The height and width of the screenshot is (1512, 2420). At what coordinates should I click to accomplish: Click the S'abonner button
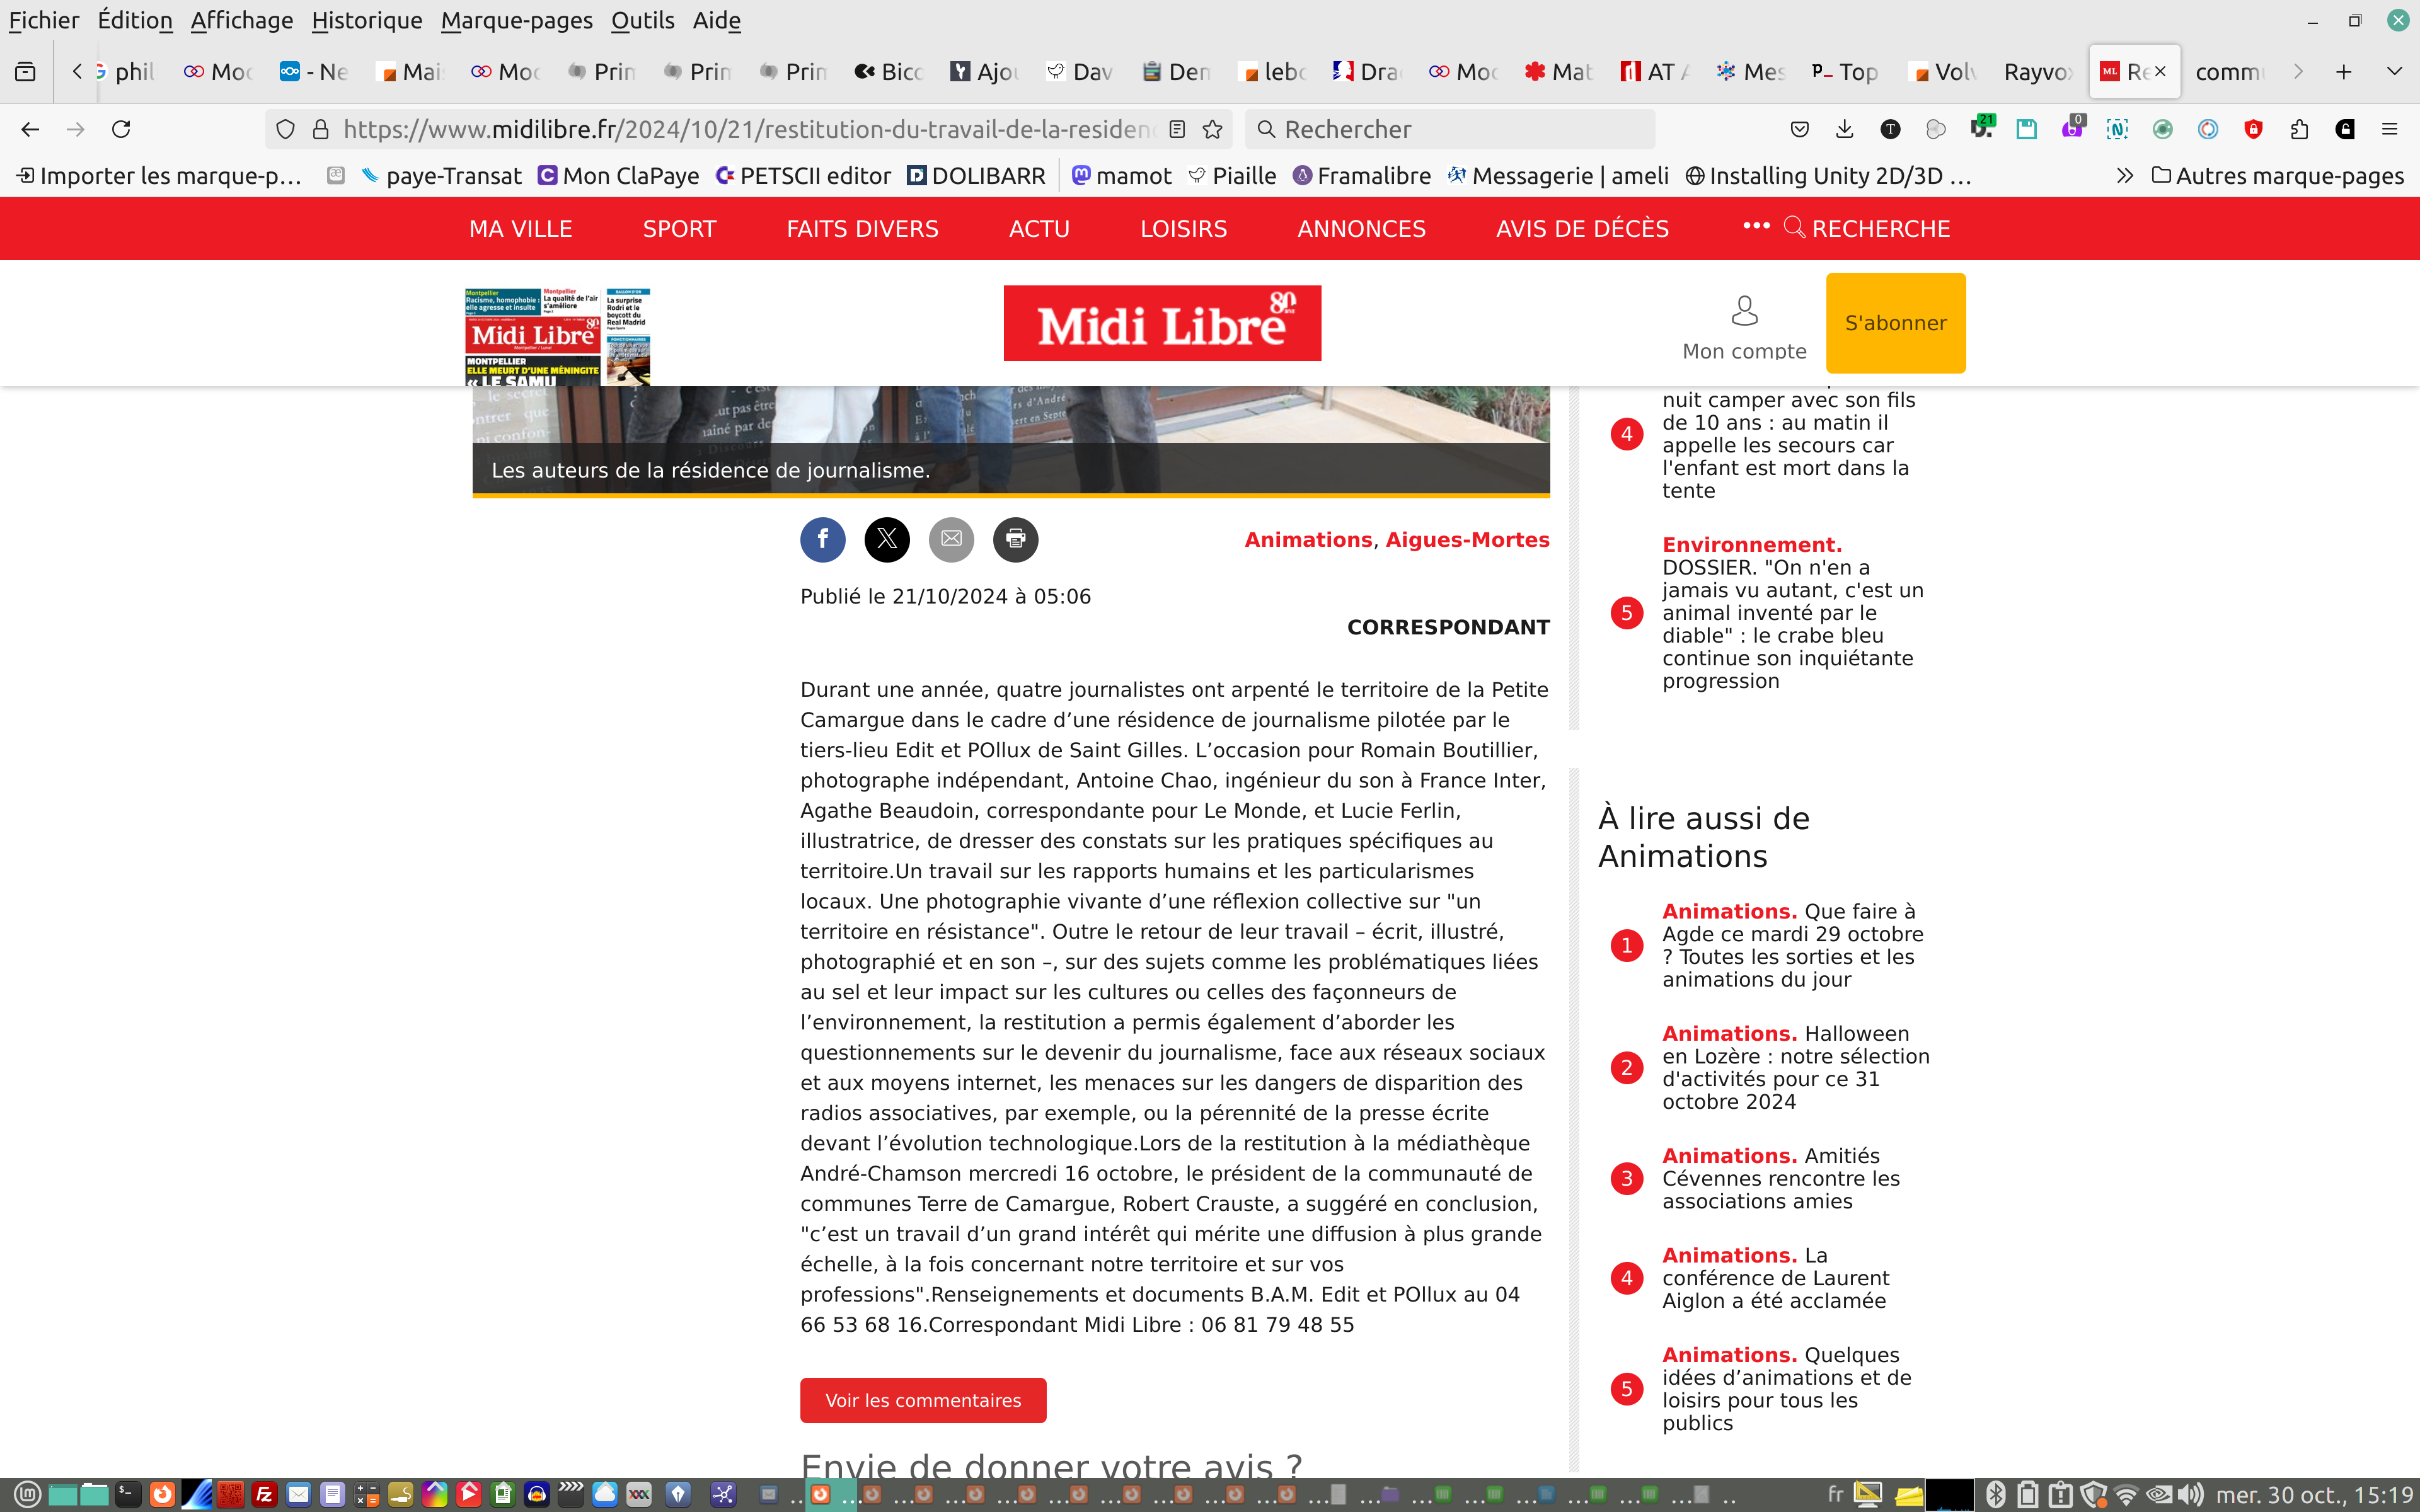point(1895,323)
